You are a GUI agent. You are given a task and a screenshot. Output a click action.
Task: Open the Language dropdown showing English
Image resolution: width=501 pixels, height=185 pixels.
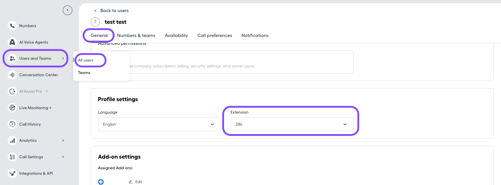click(x=159, y=124)
